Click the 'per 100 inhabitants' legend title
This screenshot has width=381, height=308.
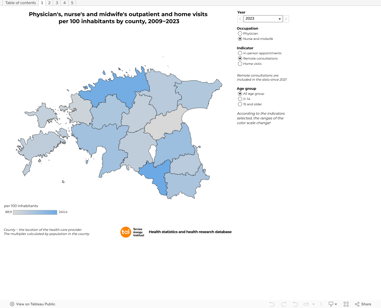(21, 206)
